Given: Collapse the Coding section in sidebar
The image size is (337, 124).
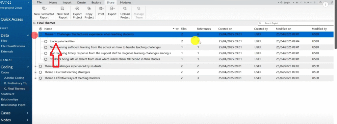Looking at the screenshot, I should pyautogui.click(x=28, y=67).
